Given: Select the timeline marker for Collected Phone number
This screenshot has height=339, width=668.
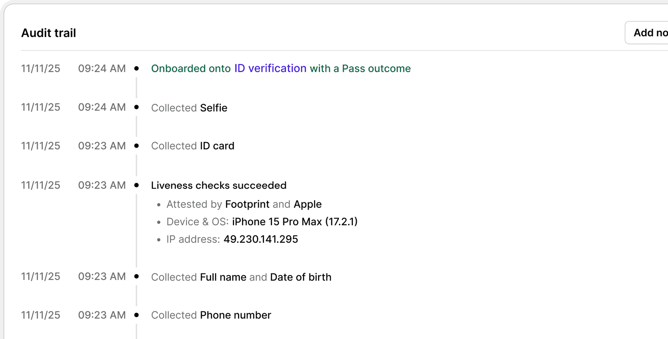Looking at the screenshot, I should tap(136, 315).
